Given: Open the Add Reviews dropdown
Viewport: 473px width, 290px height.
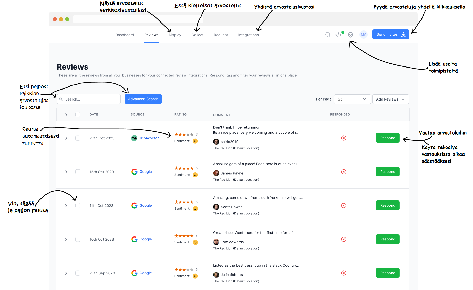Looking at the screenshot, I should 390,99.
